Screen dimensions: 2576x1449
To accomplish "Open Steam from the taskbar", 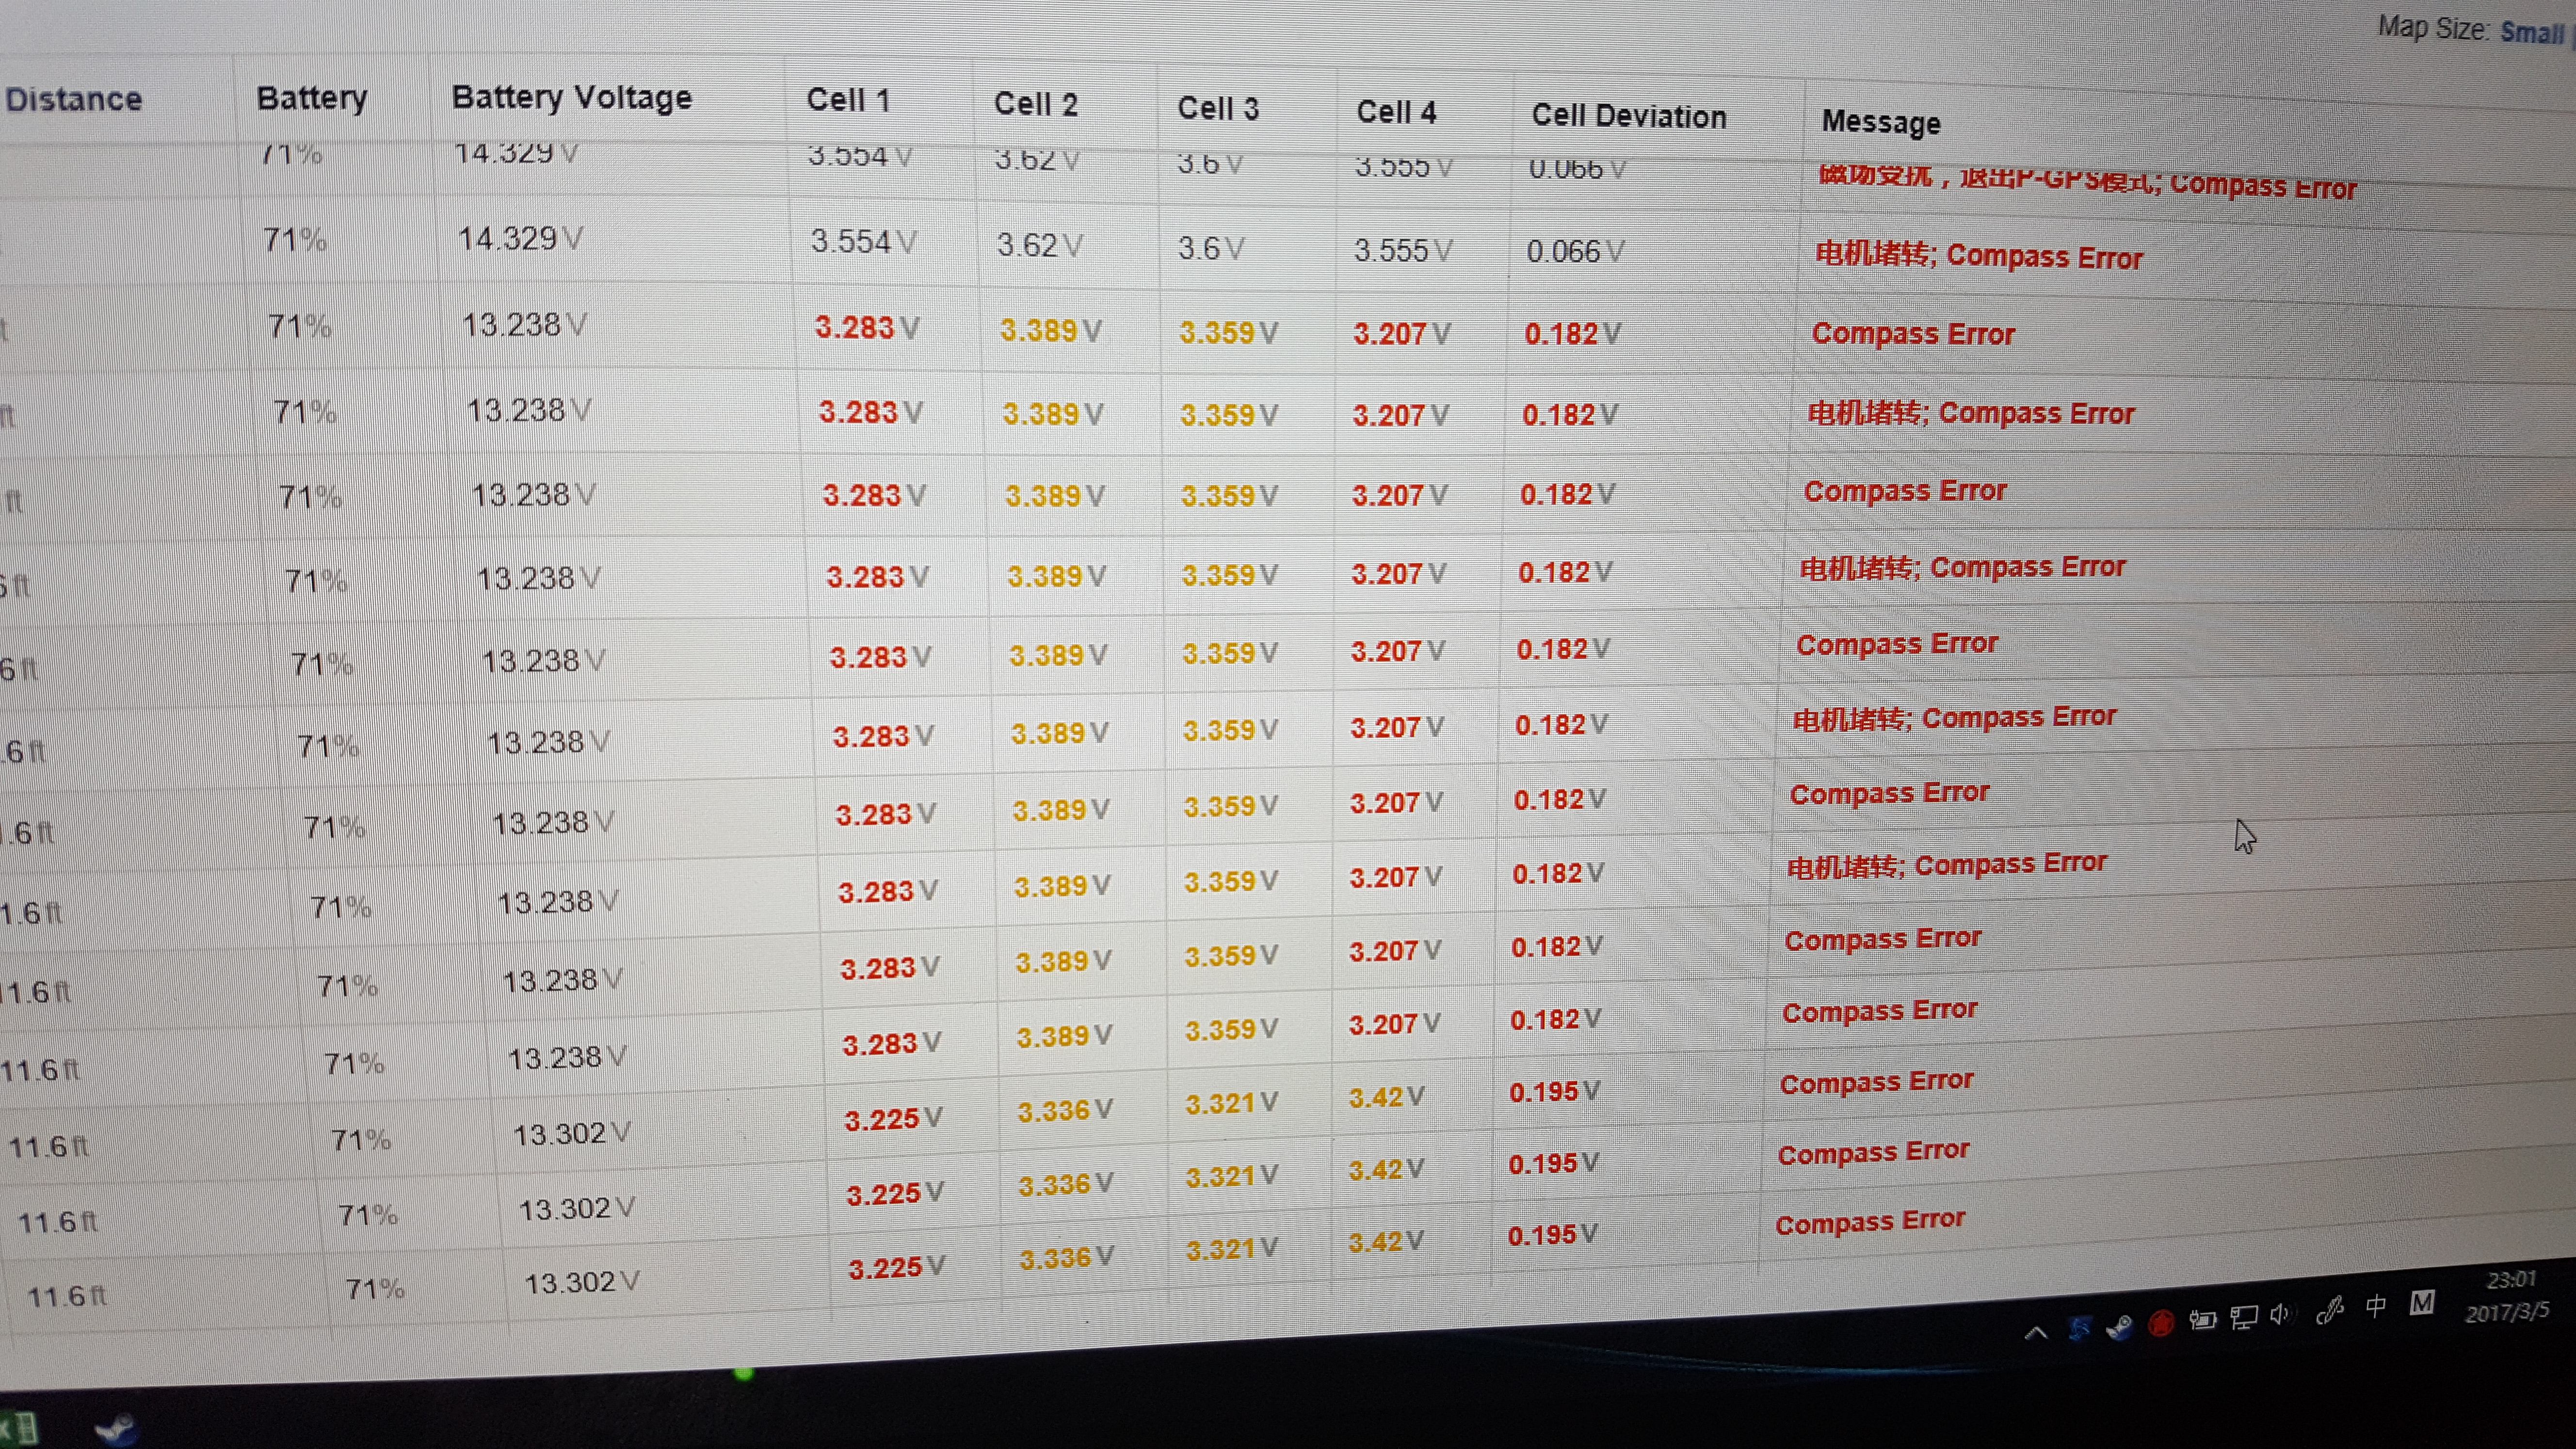I will pyautogui.click(x=115, y=1429).
